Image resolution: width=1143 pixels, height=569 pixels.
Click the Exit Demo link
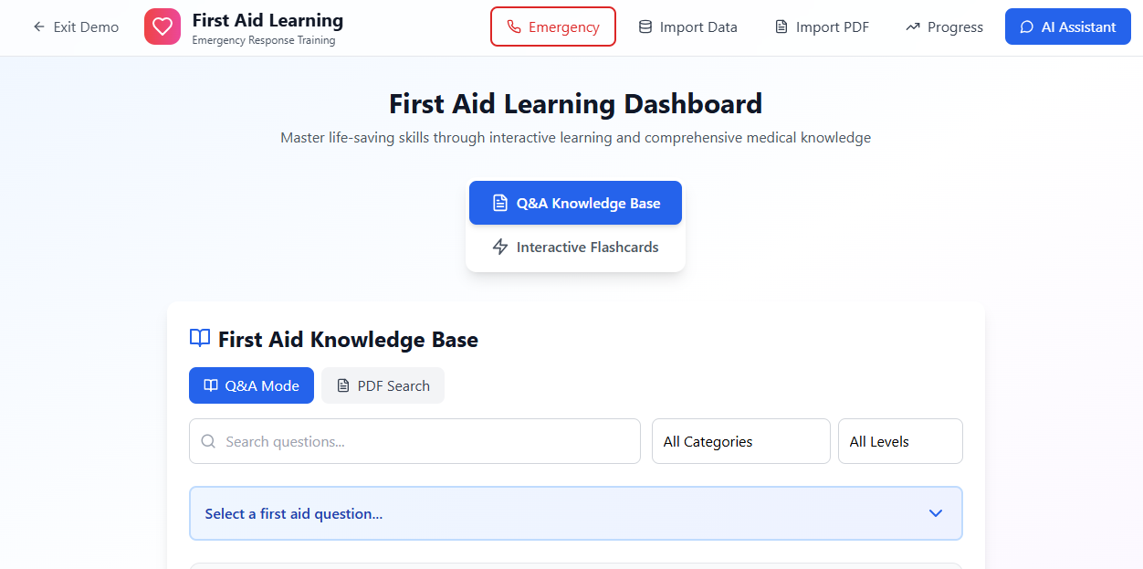pos(76,27)
